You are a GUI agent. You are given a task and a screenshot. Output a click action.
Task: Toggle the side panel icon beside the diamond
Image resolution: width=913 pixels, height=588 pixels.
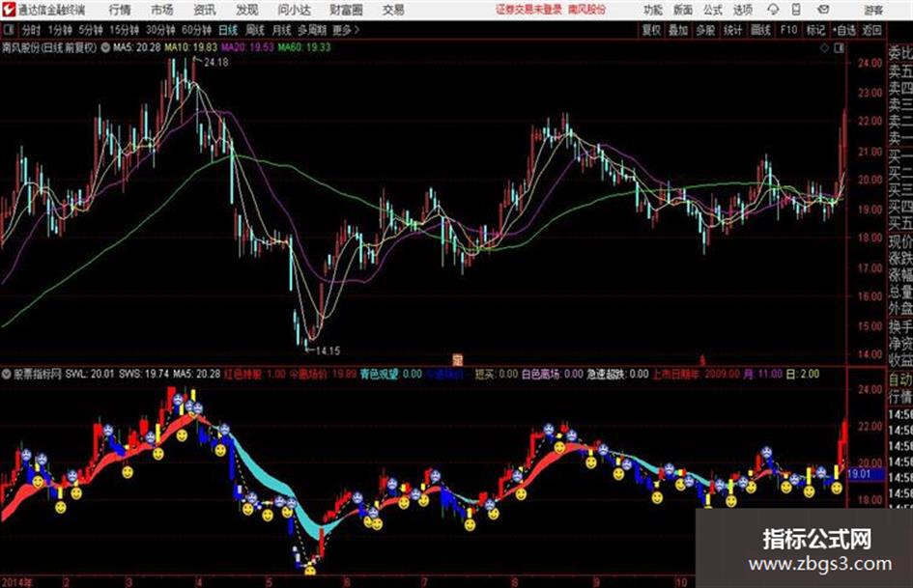click(x=839, y=48)
